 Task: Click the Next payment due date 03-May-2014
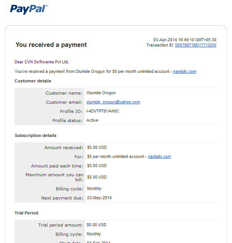pos(99,198)
